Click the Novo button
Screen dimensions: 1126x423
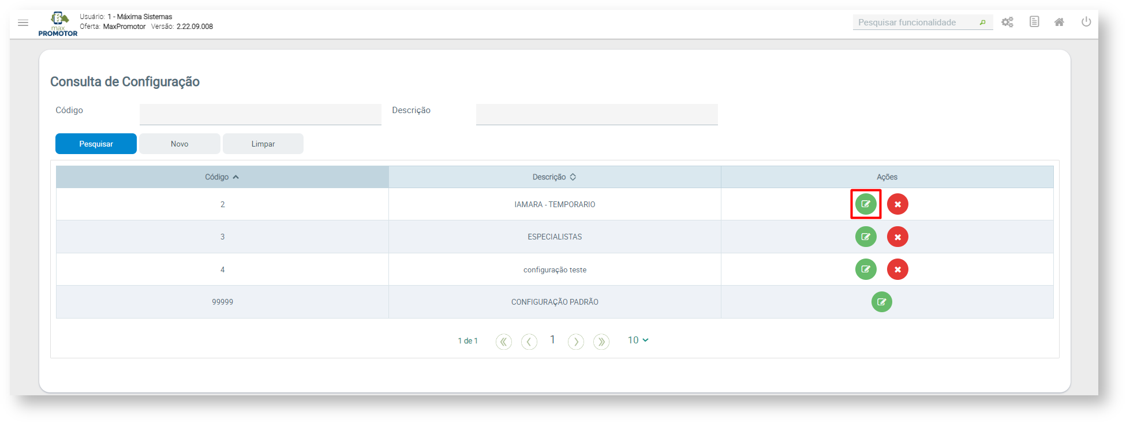tap(179, 144)
